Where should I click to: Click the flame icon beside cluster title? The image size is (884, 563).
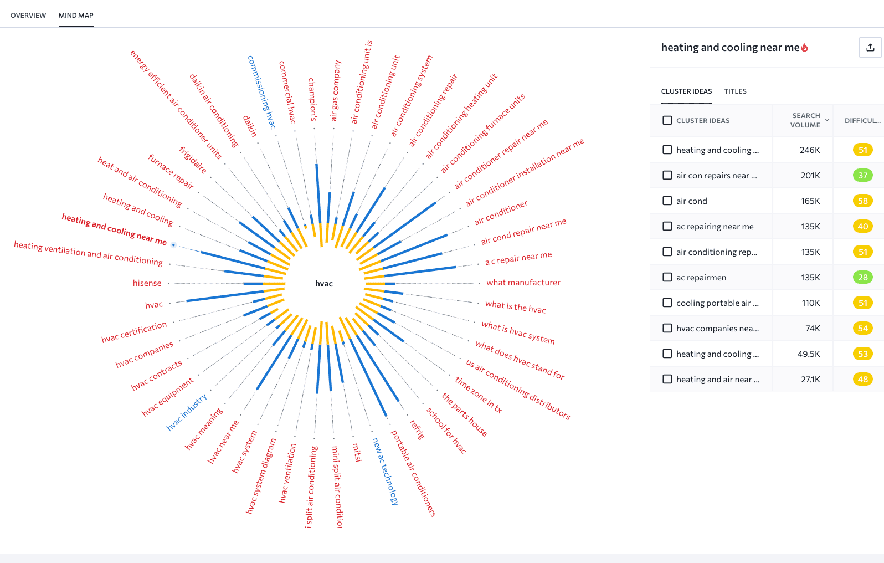point(805,48)
